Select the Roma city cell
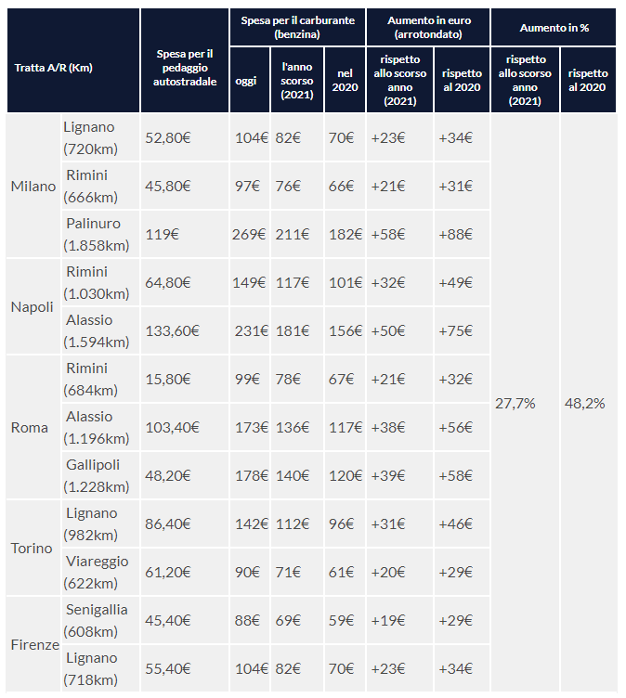 (30, 428)
